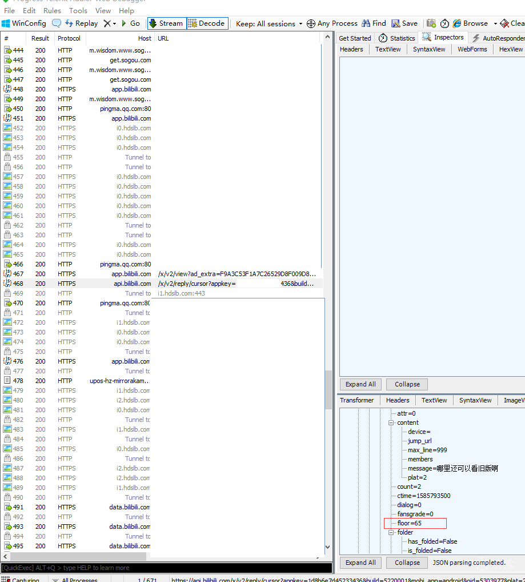Open the Remove sessions dropdown arrow
The height and width of the screenshot is (582, 525).
(115, 24)
